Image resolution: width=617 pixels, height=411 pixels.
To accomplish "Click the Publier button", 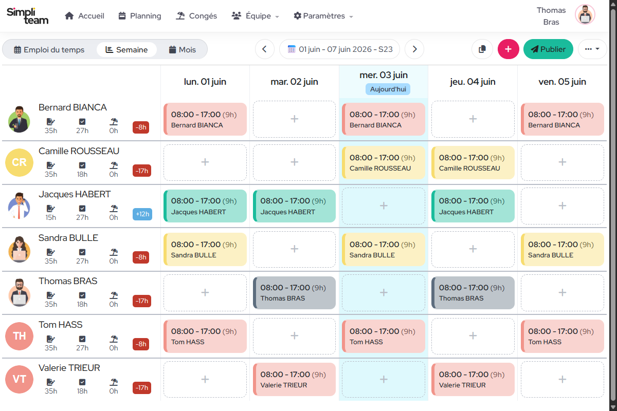I will (548, 49).
